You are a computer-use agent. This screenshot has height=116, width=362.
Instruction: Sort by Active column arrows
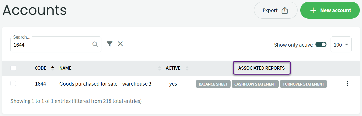point(187,68)
